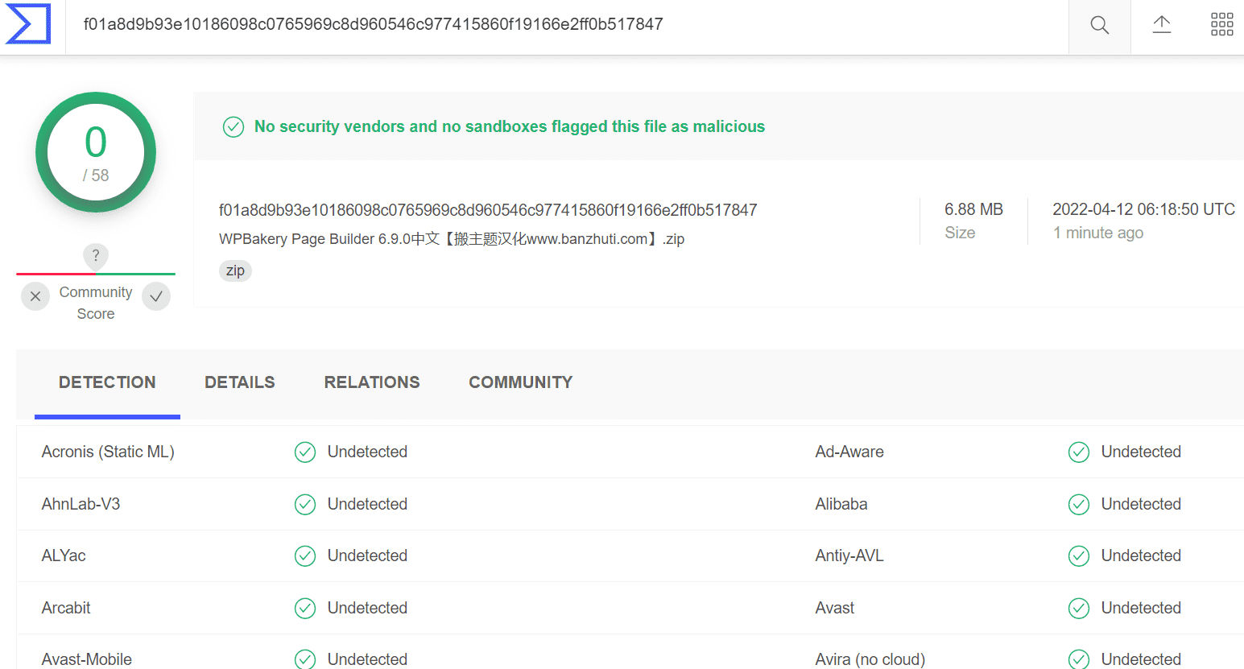Click the community score question mark icon
1244x669 pixels.
(x=96, y=256)
